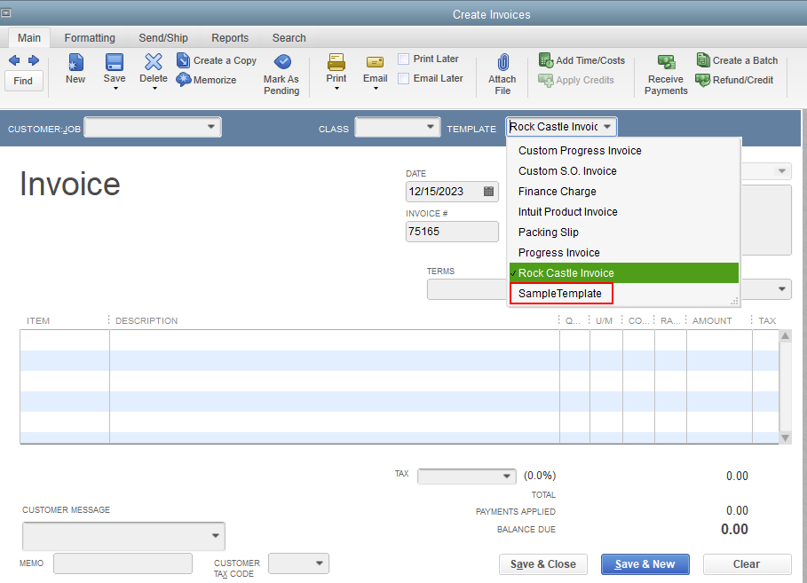This screenshot has width=807, height=583.
Task: Enable the Print Later checkbox
Action: pyautogui.click(x=405, y=58)
